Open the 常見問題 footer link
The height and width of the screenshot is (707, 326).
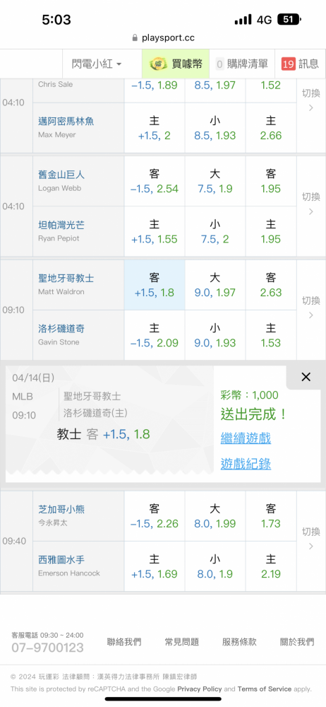[x=182, y=642]
